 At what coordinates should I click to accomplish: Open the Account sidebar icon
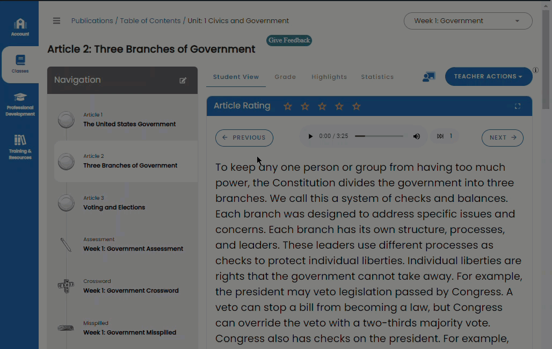coord(20,27)
